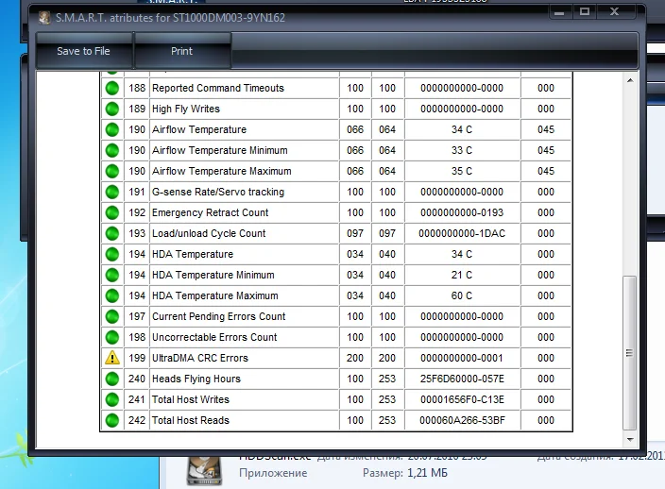The image size is (665, 489).
Task: Select 'Load/unload Cycle Count' attribute name
Action: coord(209,233)
